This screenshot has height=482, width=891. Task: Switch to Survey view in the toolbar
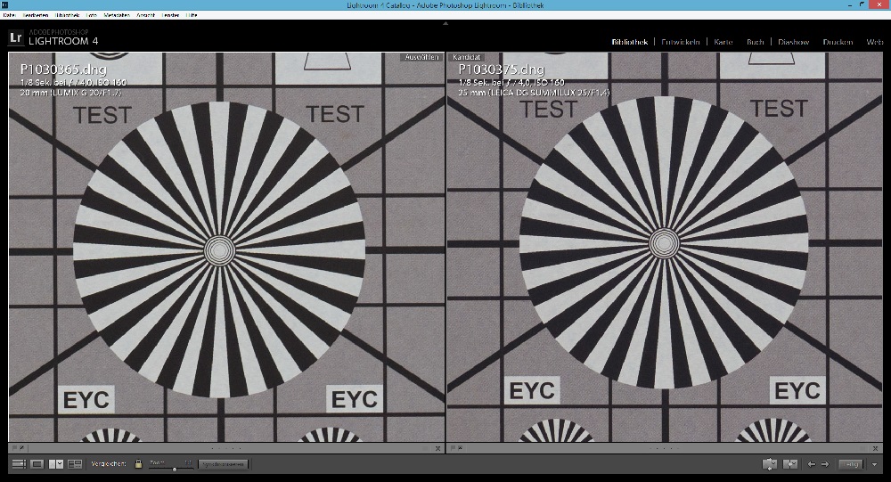75,464
